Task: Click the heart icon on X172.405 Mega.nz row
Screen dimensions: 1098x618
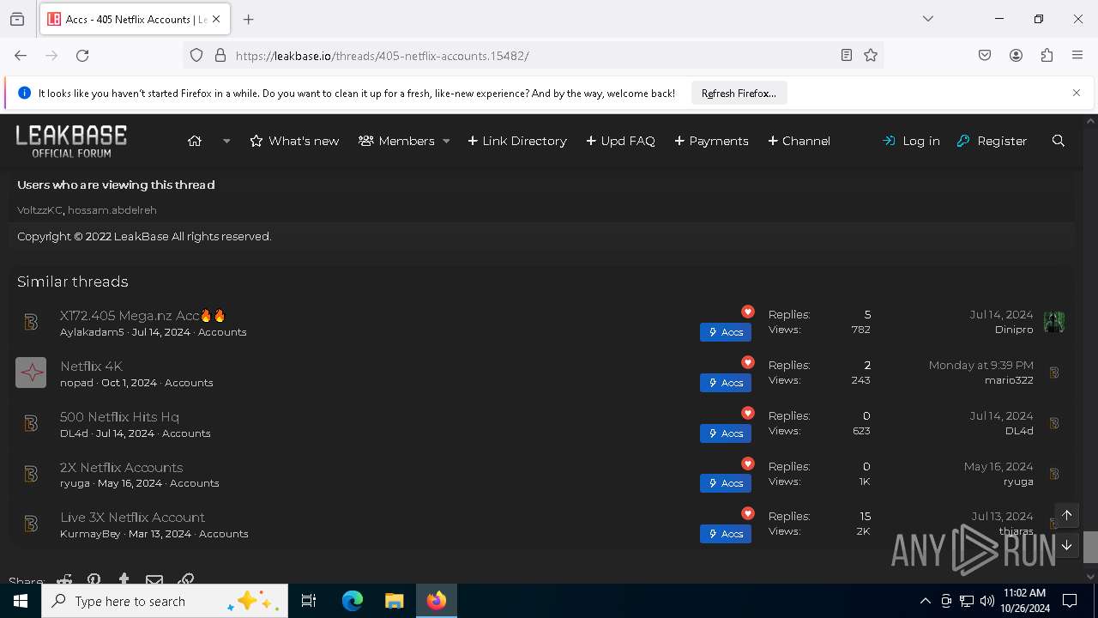Action: 748,312
